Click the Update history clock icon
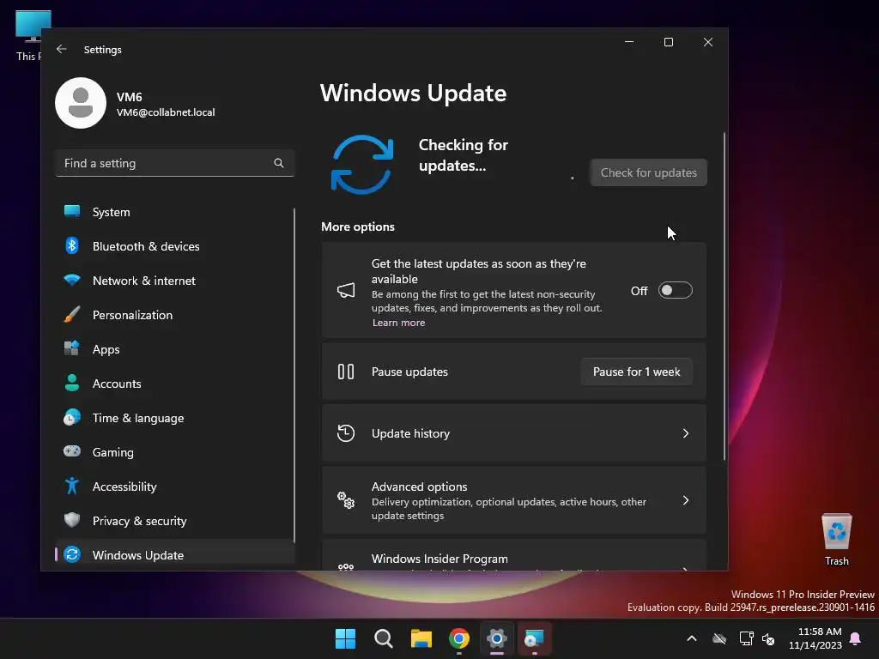 click(346, 433)
